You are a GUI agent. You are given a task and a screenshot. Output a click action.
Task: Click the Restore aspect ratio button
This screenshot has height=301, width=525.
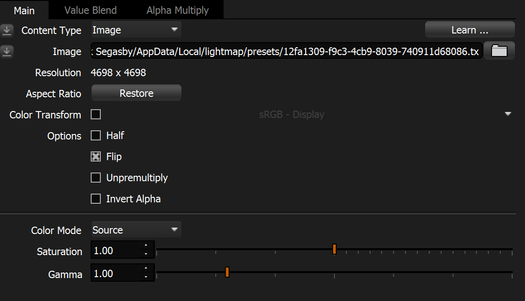(x=137, y=93)
